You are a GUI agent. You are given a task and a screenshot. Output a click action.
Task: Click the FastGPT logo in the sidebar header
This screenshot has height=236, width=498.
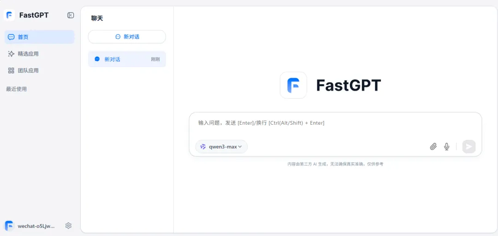(9, 15)
